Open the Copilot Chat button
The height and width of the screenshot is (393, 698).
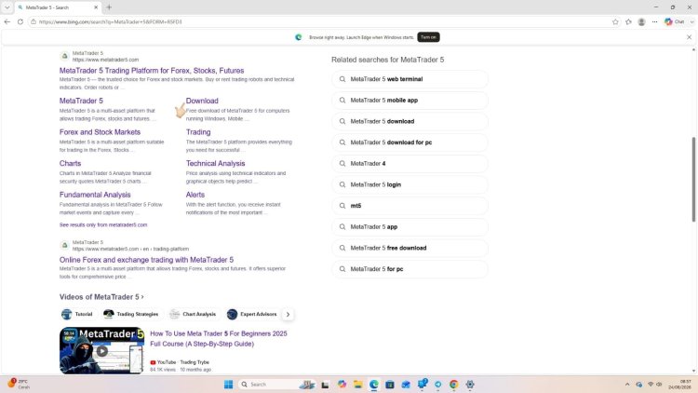[675, 21]
